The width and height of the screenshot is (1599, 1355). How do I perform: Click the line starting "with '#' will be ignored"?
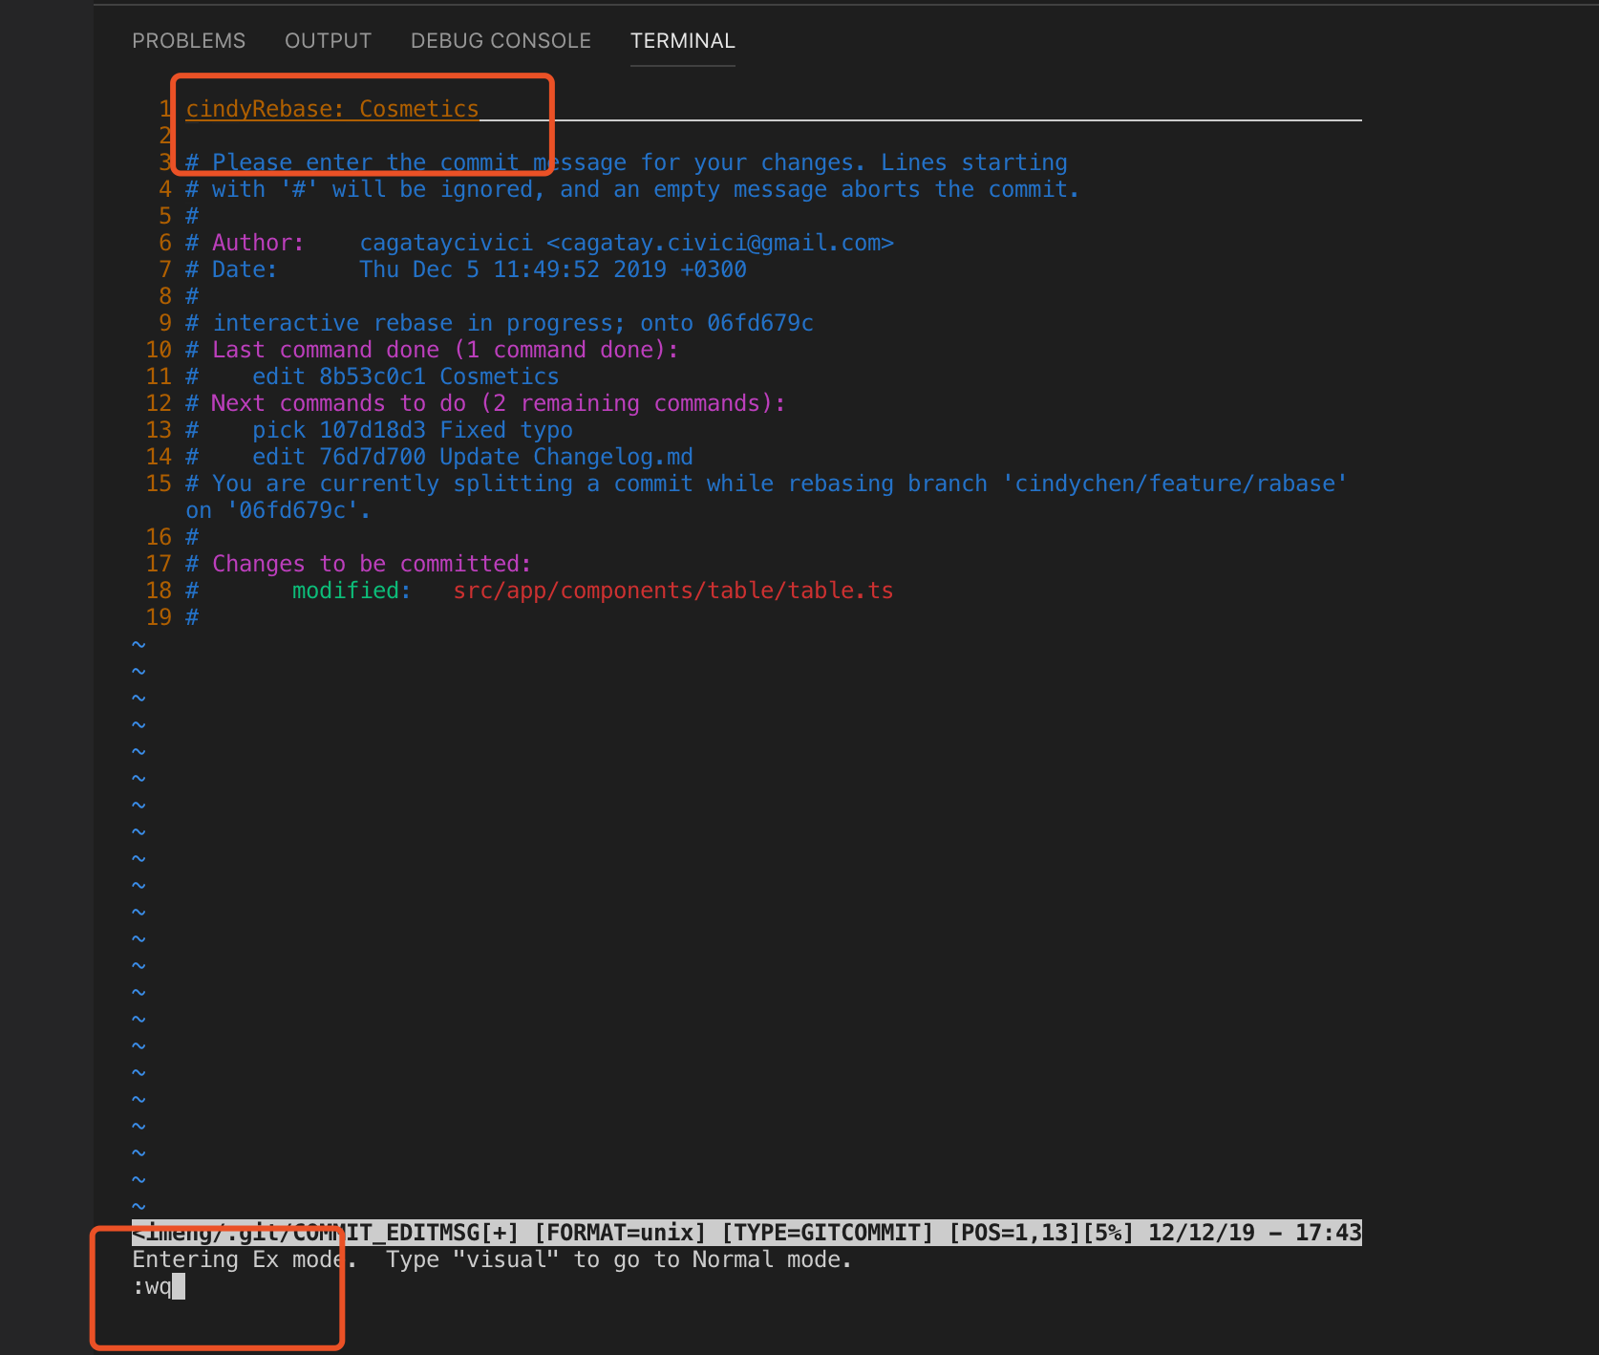click(632, 189)
